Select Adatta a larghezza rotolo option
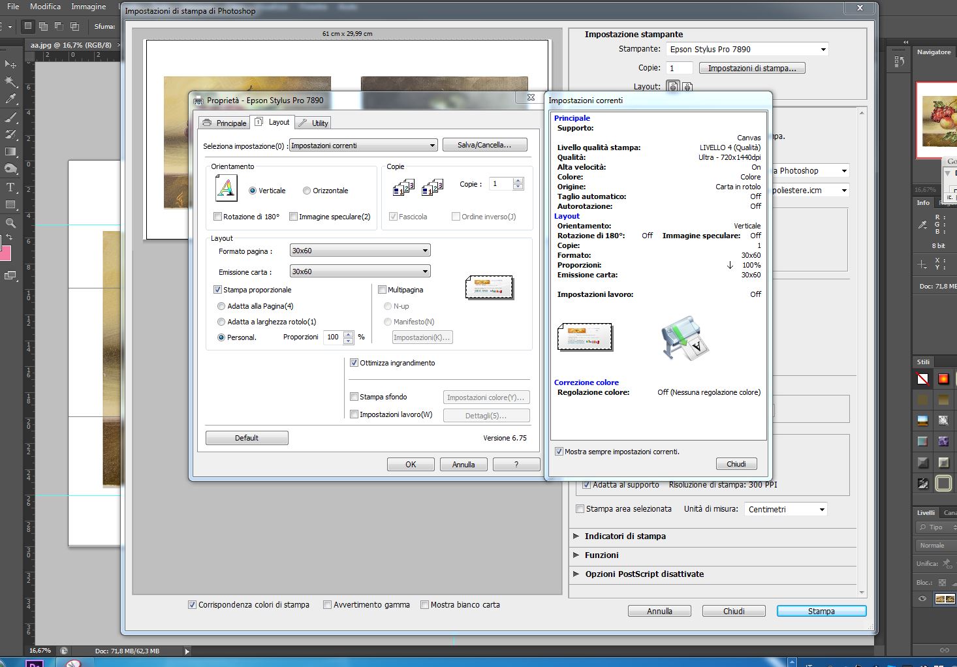 pos(221,322)
